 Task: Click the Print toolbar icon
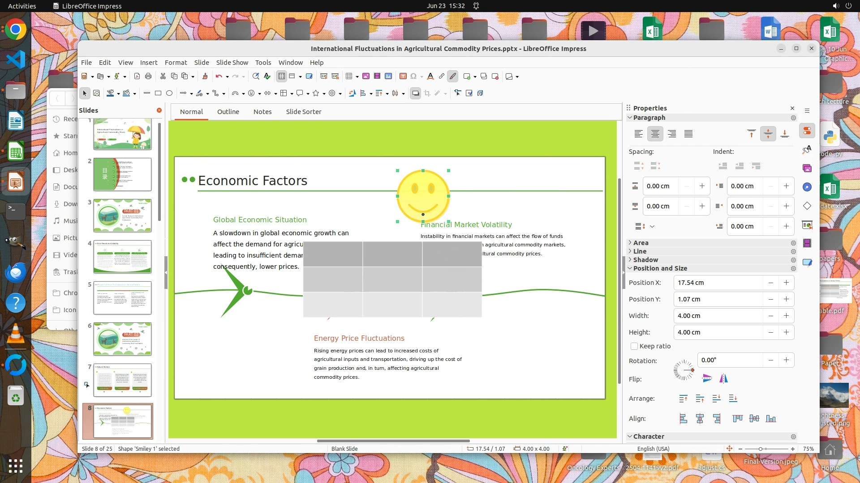[x=148, y=76]
